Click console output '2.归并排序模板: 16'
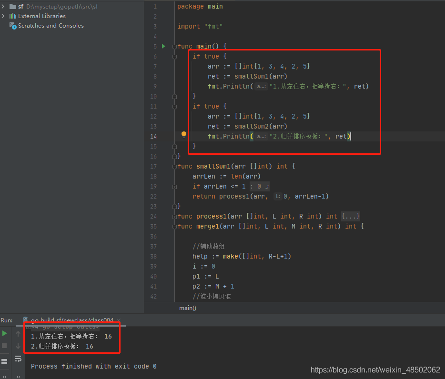 (62, 346)
